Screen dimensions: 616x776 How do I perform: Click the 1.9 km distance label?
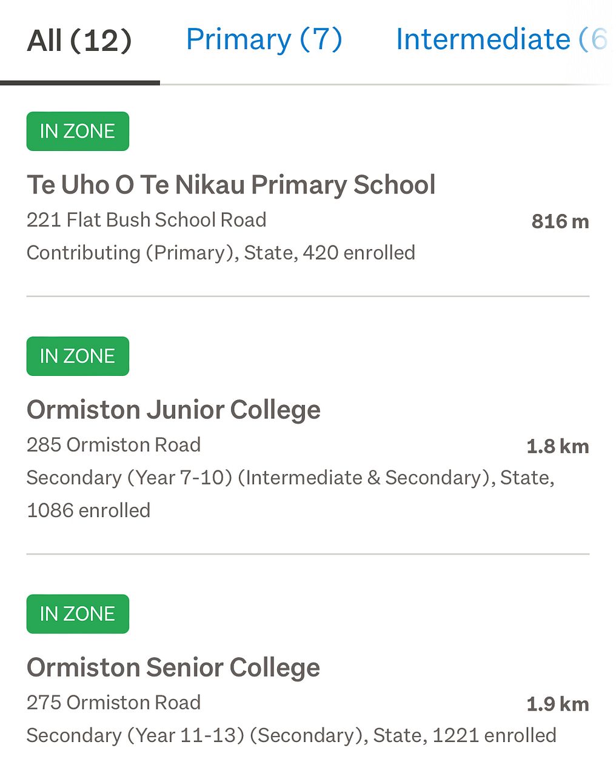[x=557, y=704]
